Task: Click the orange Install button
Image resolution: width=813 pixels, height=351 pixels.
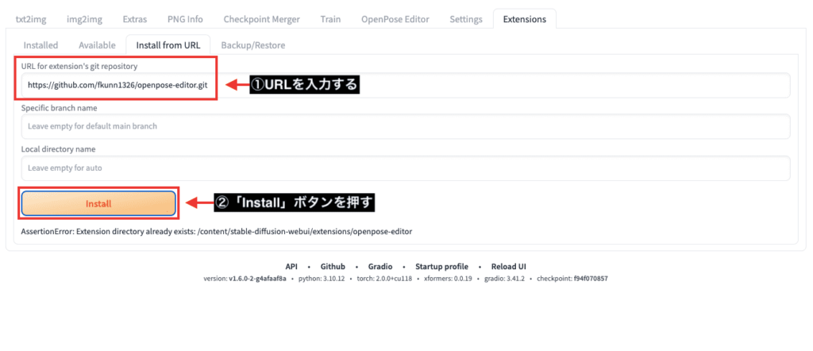Action: tap(98, 204)
